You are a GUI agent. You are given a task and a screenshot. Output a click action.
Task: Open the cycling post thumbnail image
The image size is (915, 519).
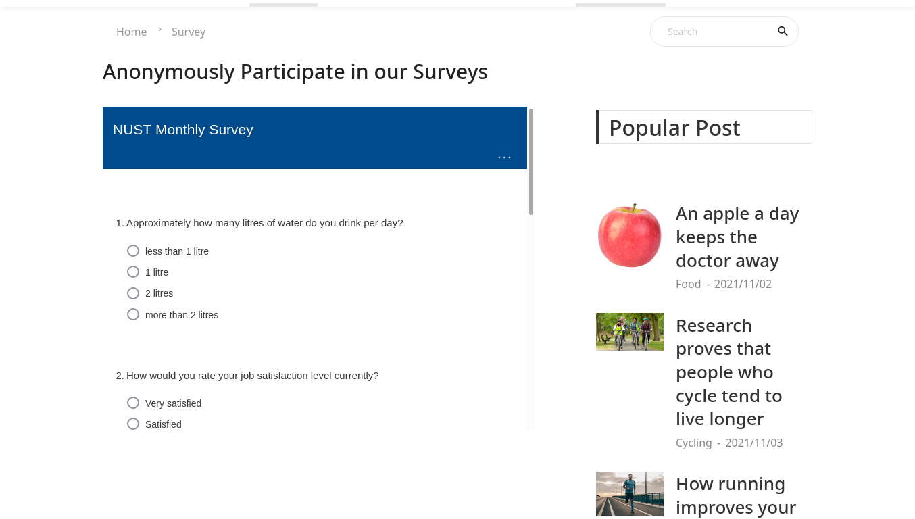coord(630,332)
